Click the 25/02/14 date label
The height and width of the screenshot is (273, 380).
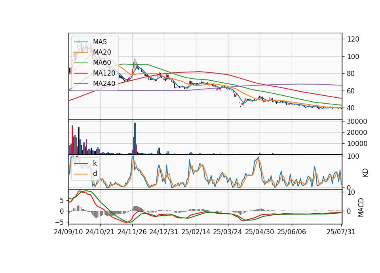[x=196, y=232]
